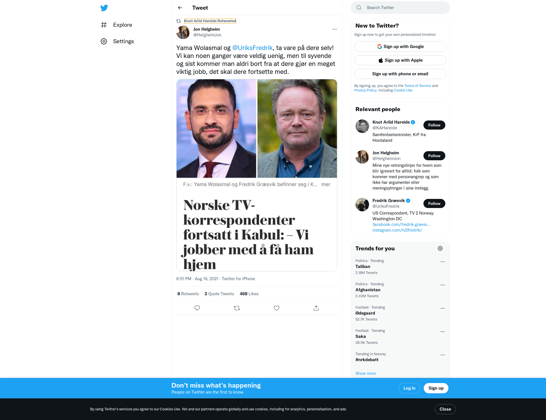Click the Twitter bird logo
This screenshot has width=546, height=420.
coord(104,8)
